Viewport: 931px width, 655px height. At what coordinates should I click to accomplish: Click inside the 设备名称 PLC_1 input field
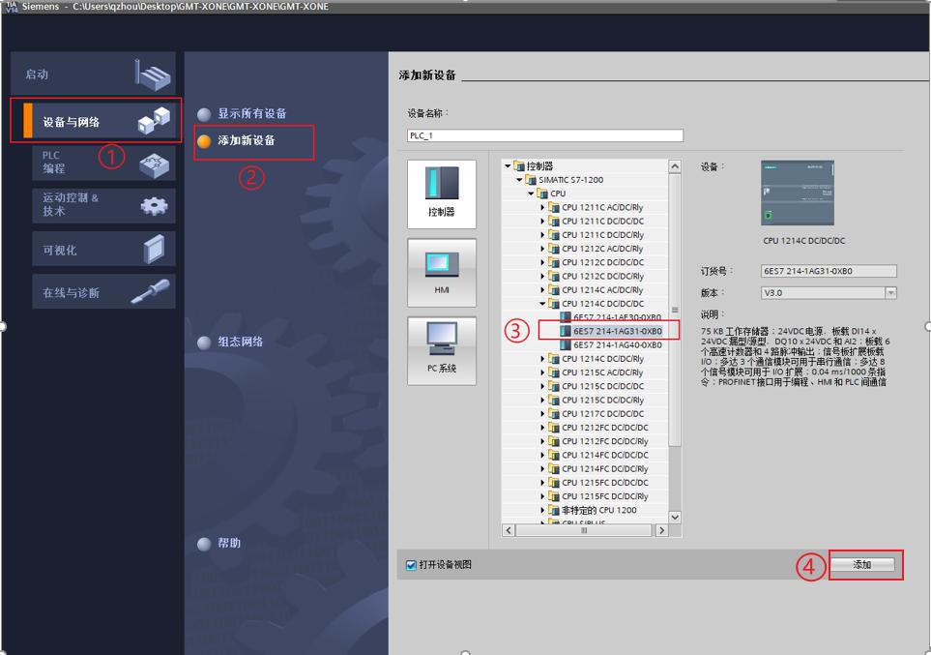coord(546,134)
